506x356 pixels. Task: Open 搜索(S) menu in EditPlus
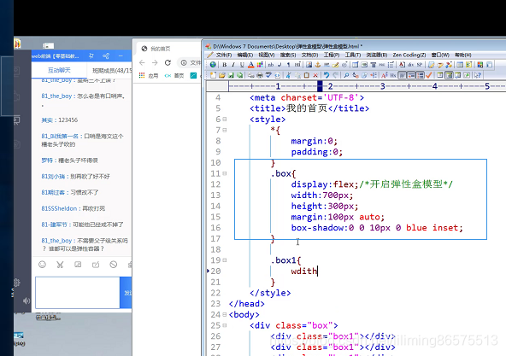[288, 55]
